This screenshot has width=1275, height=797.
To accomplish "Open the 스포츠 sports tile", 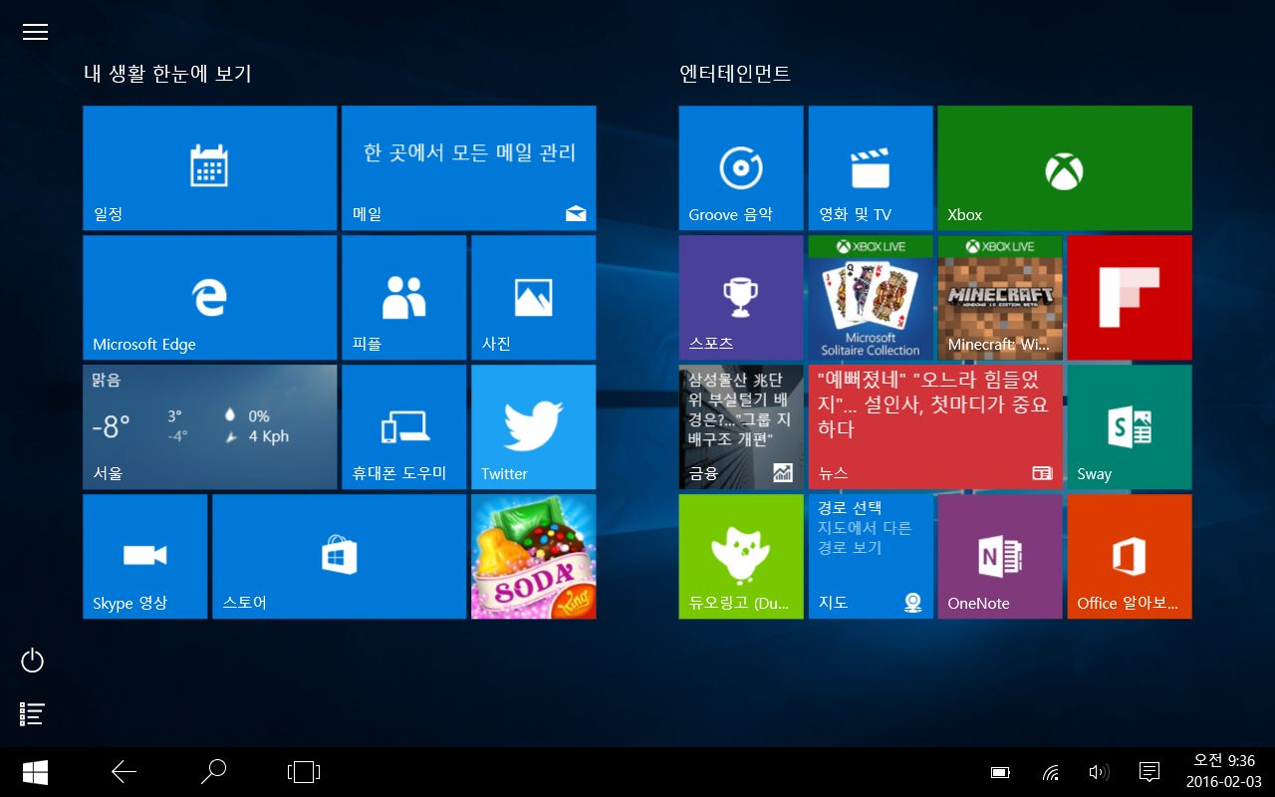I will 741,297.
